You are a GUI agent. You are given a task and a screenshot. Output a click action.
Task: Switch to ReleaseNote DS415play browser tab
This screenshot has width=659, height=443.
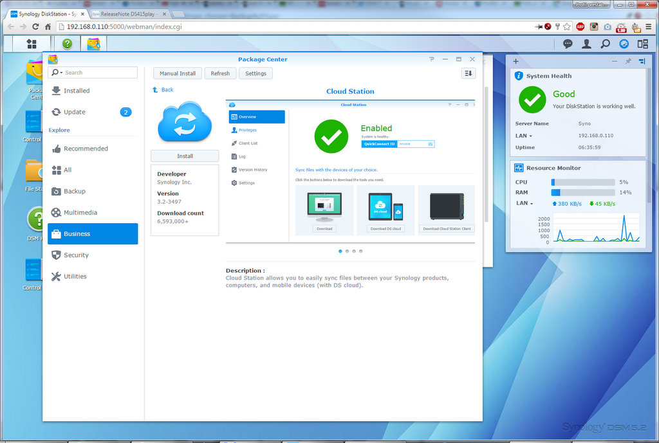129,14
